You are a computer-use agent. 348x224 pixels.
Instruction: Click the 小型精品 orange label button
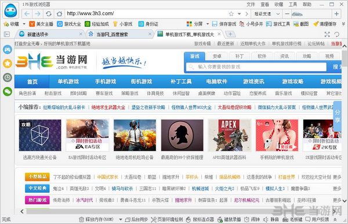tap(37, 177)
